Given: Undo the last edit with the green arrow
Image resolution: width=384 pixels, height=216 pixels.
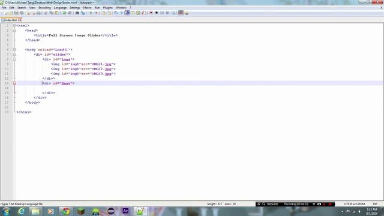Looking at the screenshot, I should point(64,13).
